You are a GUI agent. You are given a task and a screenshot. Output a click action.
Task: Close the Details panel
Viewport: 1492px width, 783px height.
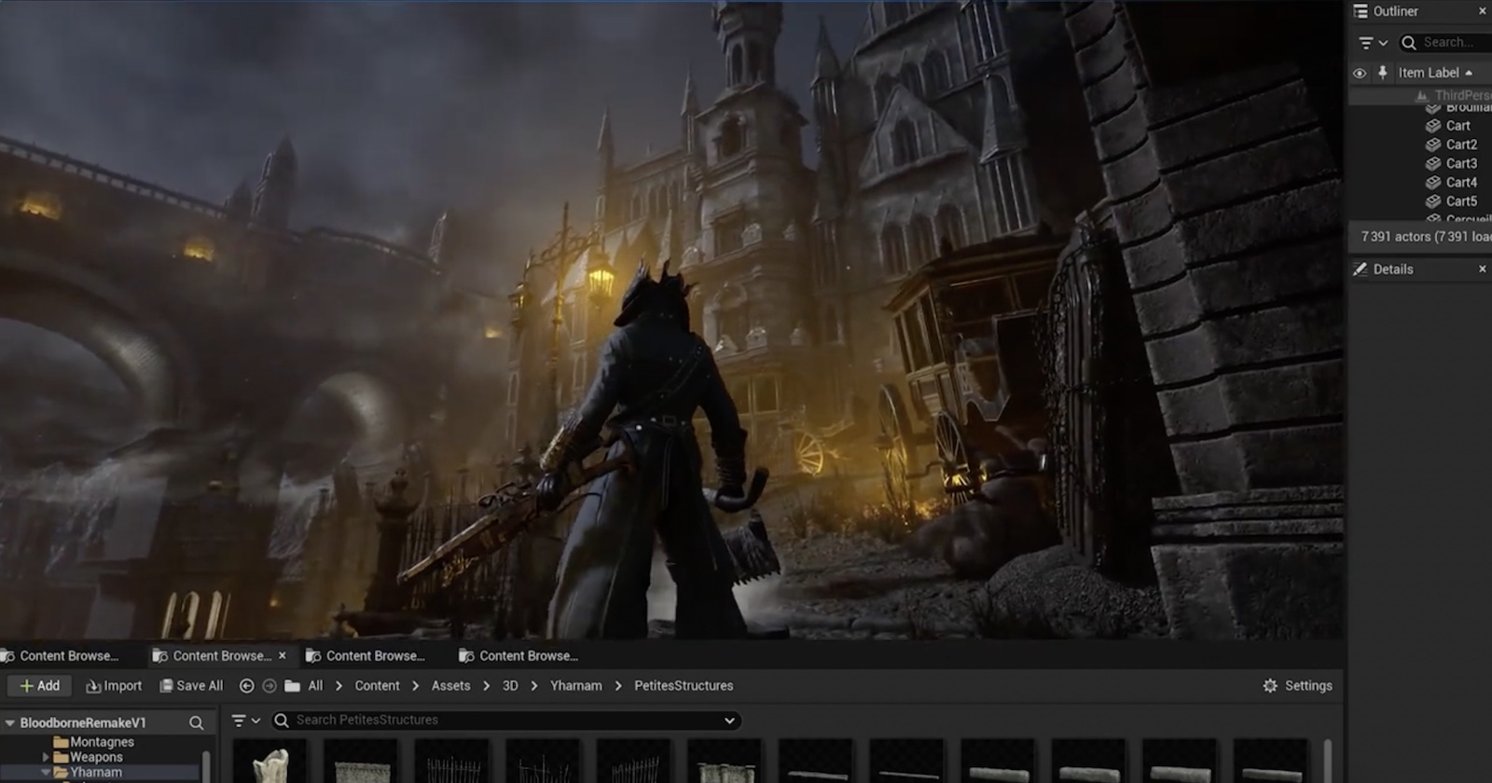pyautogui.click(x=1483, y=269)
